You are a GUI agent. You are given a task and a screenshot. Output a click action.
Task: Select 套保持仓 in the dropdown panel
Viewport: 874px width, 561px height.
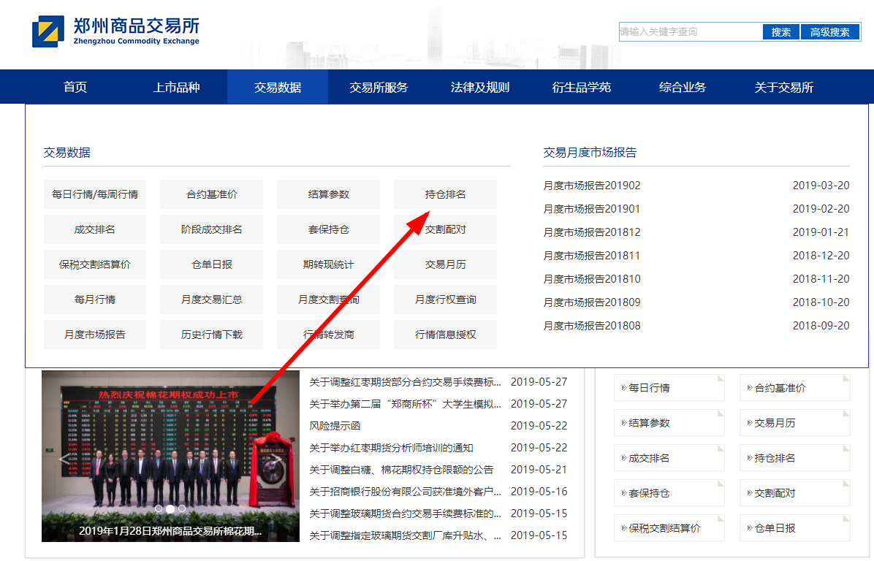click(x=328, y=229)
